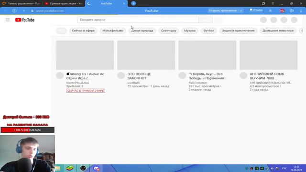Stop page loading with X button

[24, 11]
